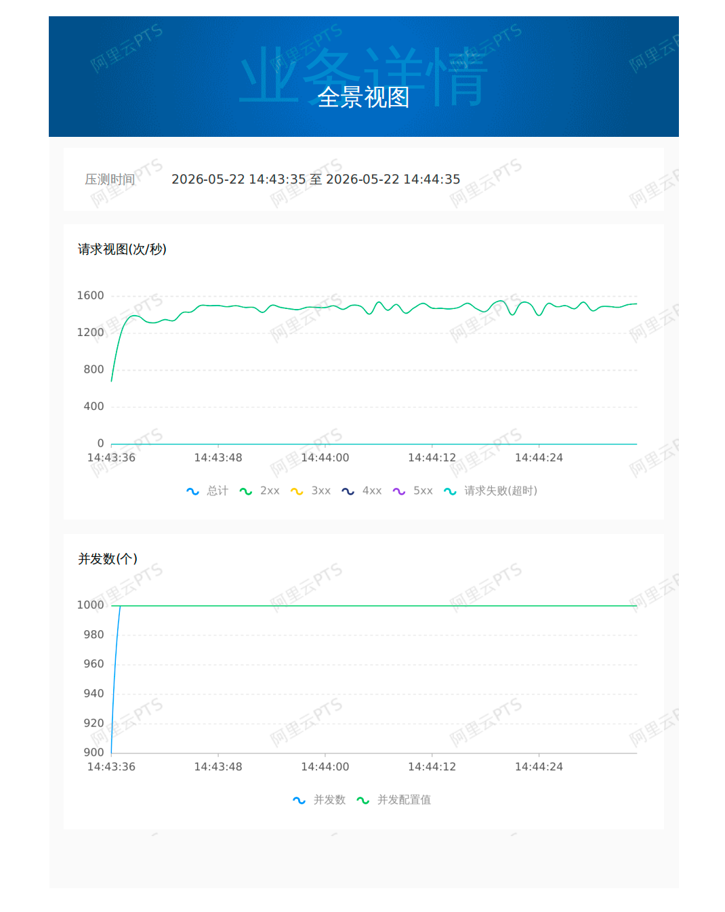This screenshot has width=725, height=912.
Task: Click the 2xx legend label
Action: point(270,491)
